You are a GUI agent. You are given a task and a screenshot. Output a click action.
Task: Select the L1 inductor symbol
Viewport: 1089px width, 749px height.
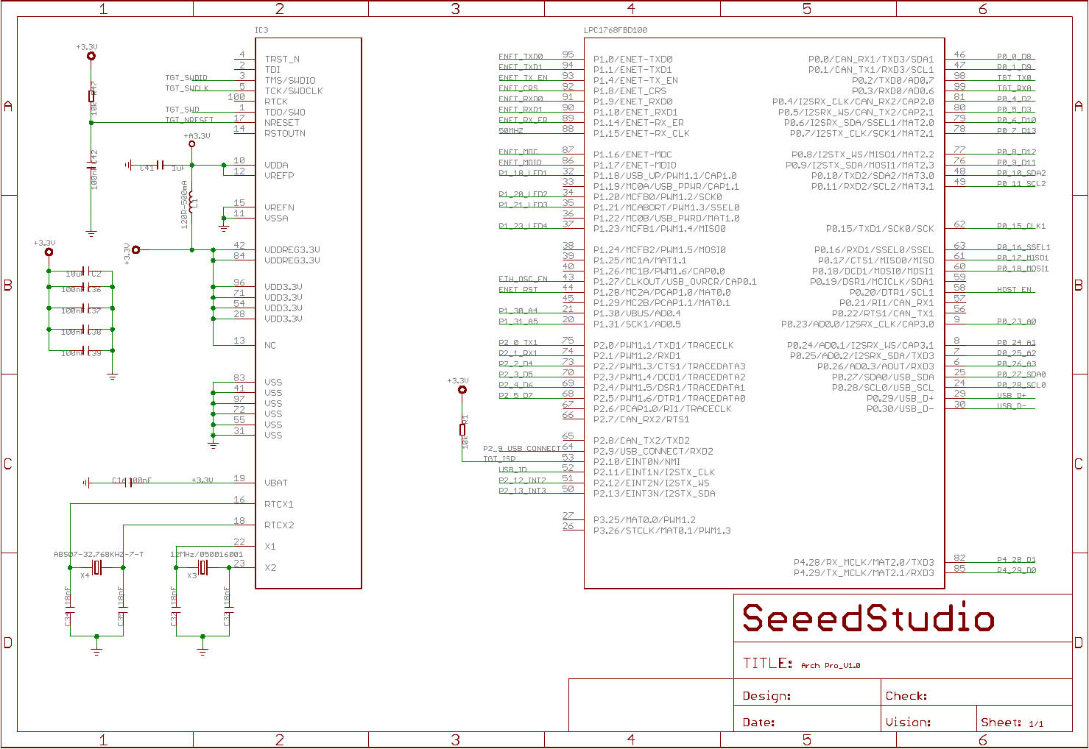point(191,202)
